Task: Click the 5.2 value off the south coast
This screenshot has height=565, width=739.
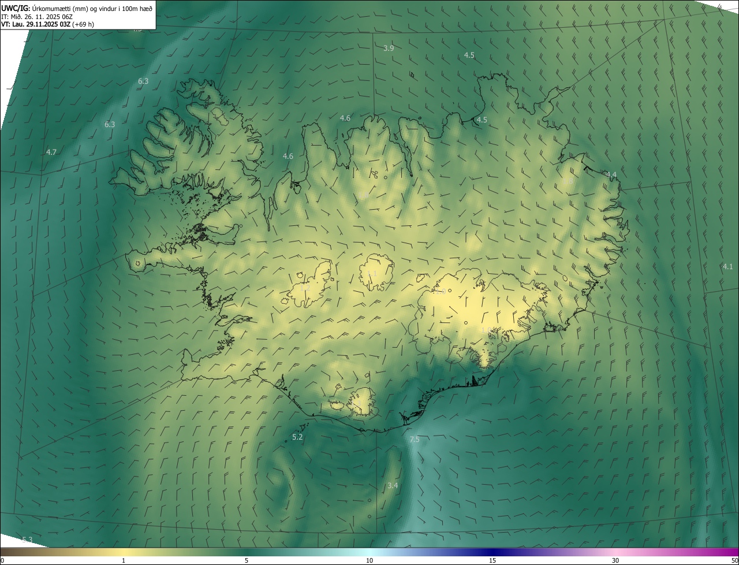Action: (x=297, y=437)
